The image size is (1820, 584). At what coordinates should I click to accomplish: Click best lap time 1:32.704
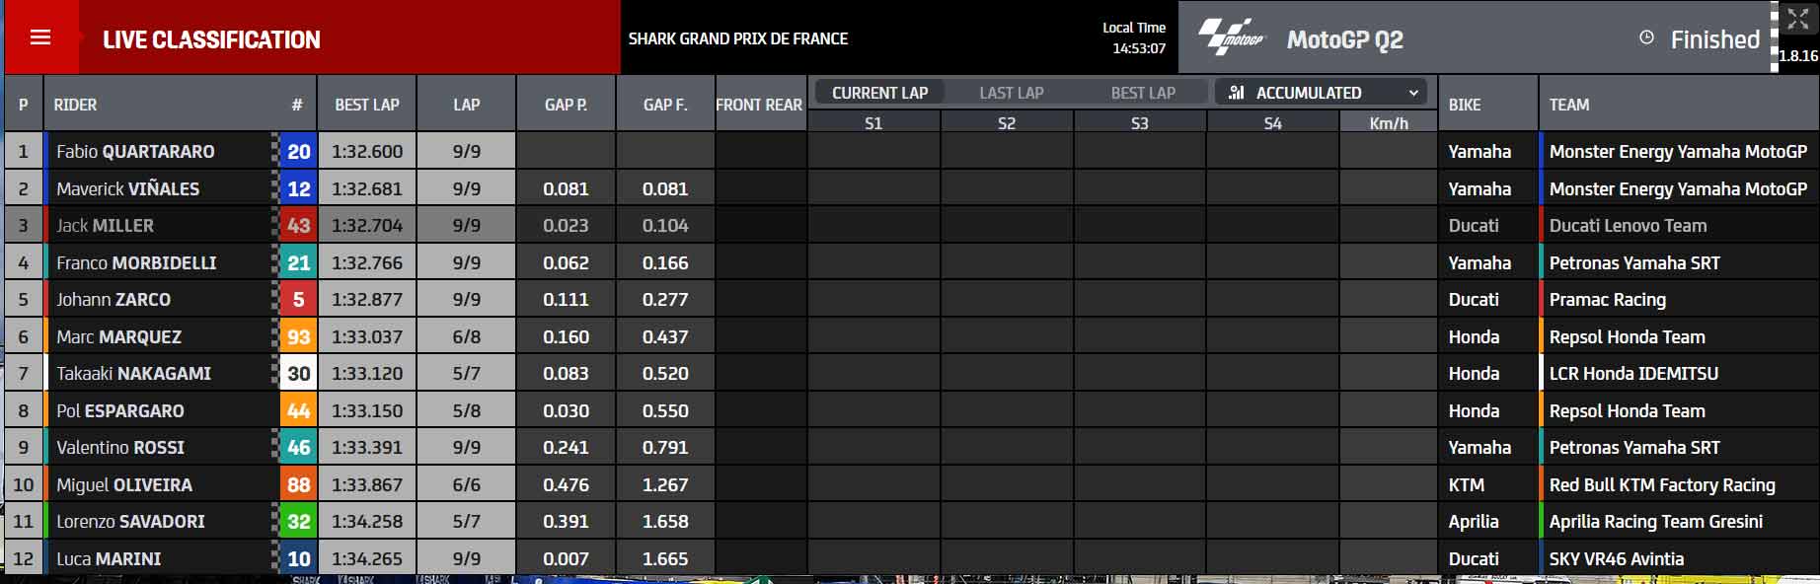click(367, 225)
